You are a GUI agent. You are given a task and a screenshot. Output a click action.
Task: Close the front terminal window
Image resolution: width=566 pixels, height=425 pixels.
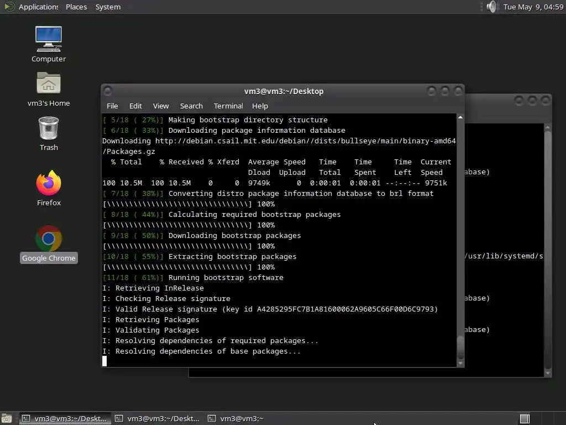[458, 91]
